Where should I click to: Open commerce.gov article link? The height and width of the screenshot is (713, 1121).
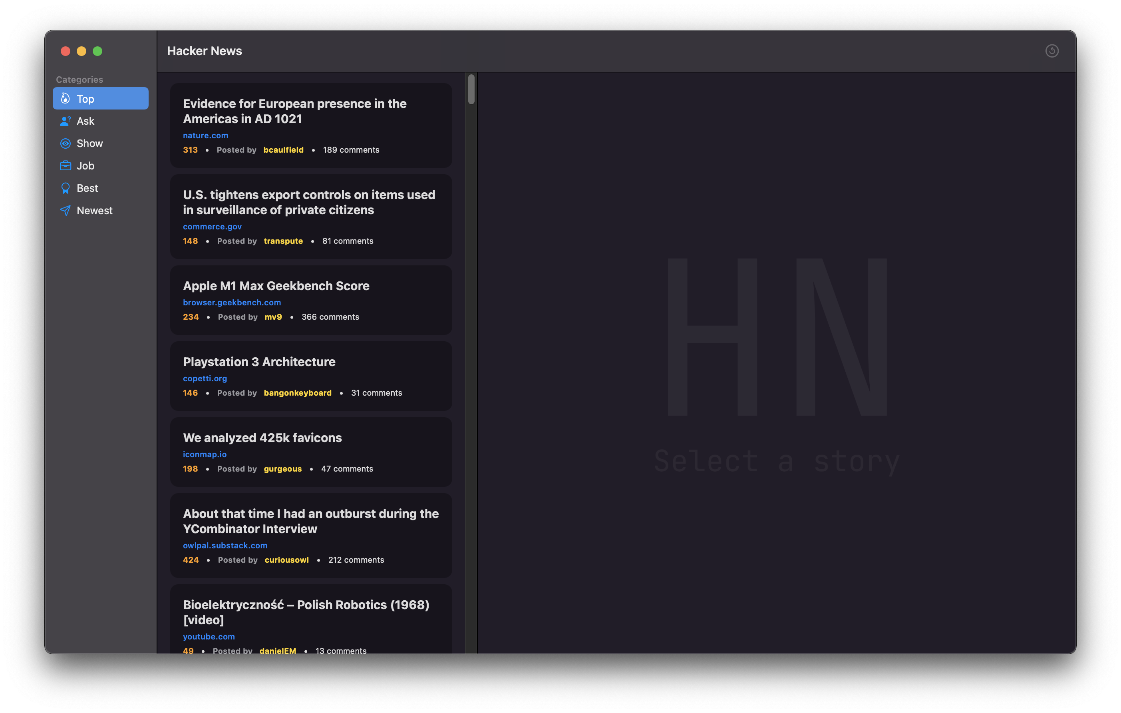coord(212,226)
